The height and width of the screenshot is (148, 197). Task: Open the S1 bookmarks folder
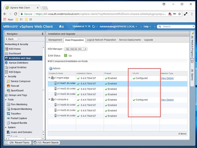click(x=19, y=19)
